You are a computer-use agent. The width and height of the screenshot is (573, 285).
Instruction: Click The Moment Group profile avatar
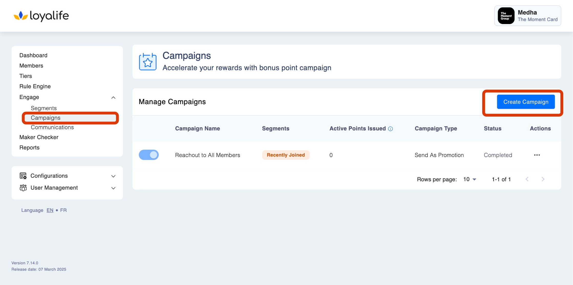click(x=506, y=16)
